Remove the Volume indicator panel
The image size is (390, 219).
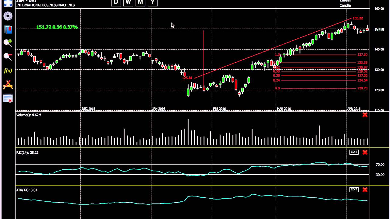click(365, 115)
